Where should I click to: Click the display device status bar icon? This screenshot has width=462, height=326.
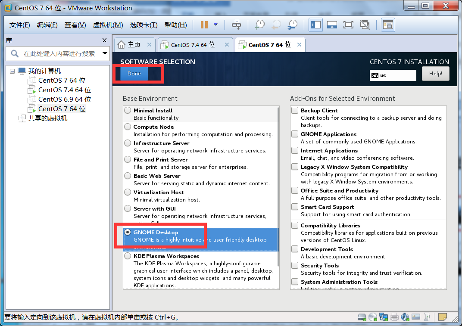pyautogui.click(x=416, y=317)
